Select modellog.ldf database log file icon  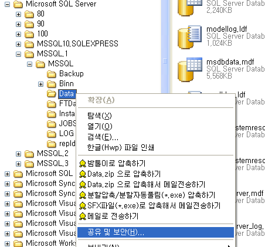click(190, 37)
